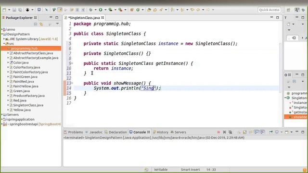Select FaintGreen.java in the tree
The width and height of the screenshot is (308, 173).
25,77
